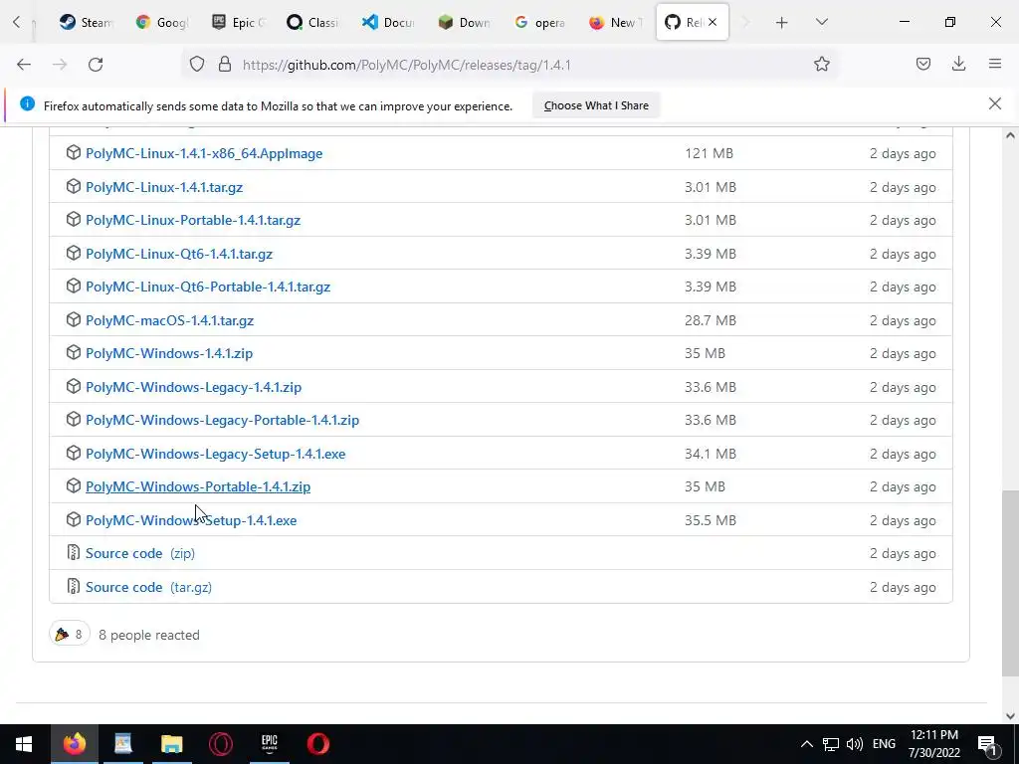Switch to the Classic tab
The image size is (1019, 764).
312,22
